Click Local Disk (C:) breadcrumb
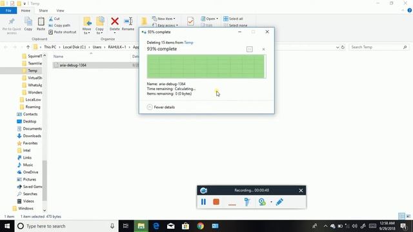413x232 pixels. tap(74, 47)
